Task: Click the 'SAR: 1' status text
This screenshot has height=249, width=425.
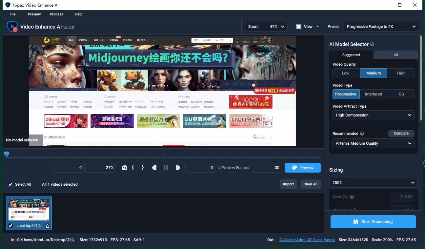Action: click(139, 240)
